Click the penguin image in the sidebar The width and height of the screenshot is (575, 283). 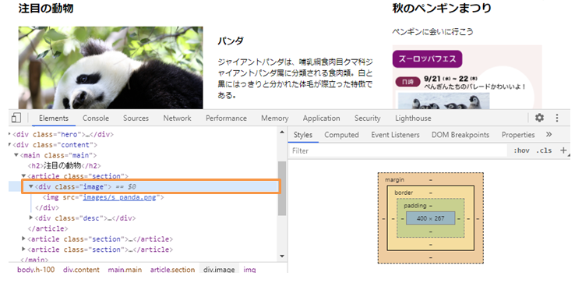443,101
